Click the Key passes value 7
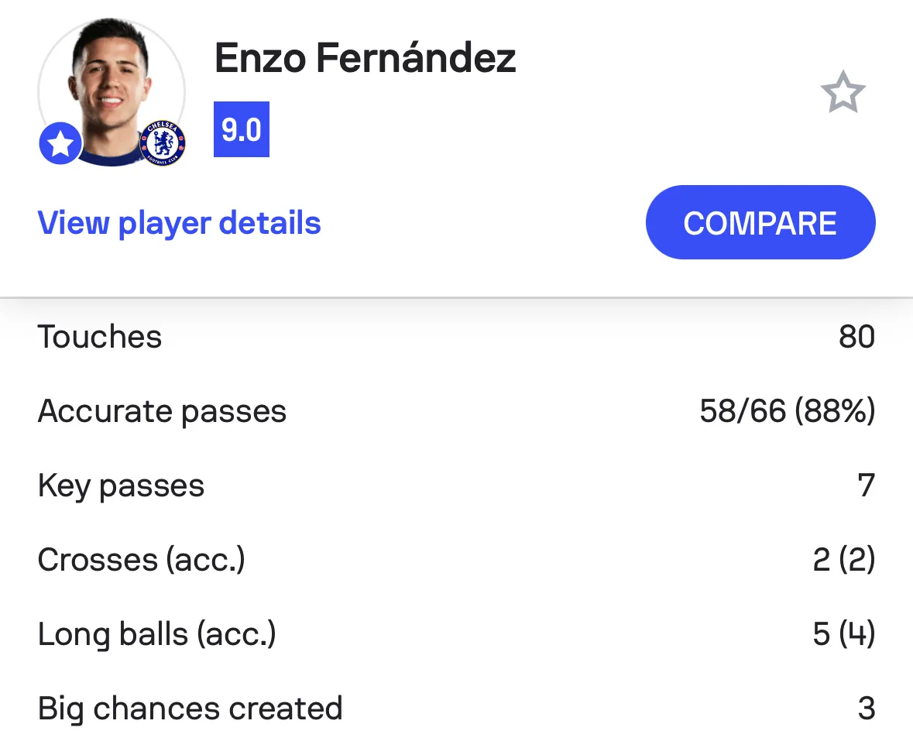The image size is (913, 755). pos(867,486)
